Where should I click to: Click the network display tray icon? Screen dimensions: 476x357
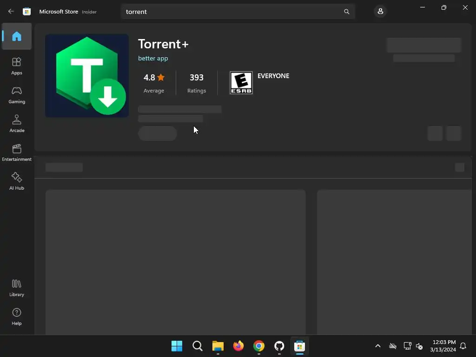click(x=407, y=346)
